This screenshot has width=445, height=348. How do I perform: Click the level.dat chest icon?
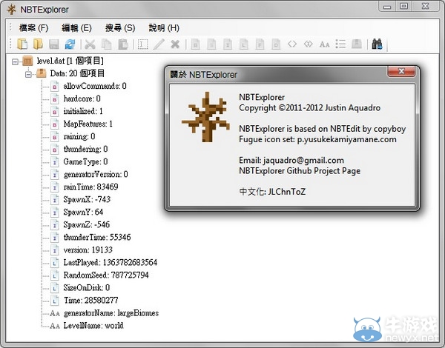click(27, 61)
